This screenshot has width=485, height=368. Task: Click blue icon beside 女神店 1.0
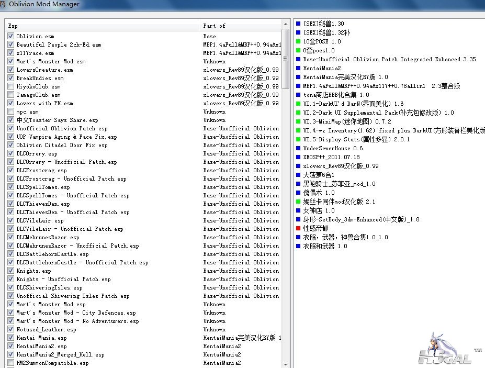pyautogui.click(x=298, y=210)
